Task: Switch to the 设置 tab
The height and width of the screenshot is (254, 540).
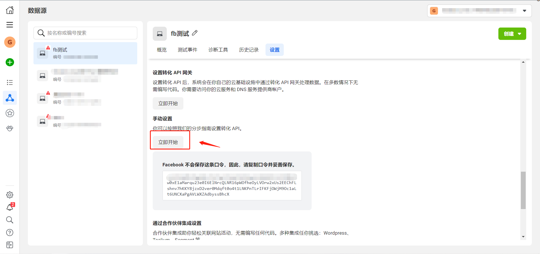Action: [274, 50]
